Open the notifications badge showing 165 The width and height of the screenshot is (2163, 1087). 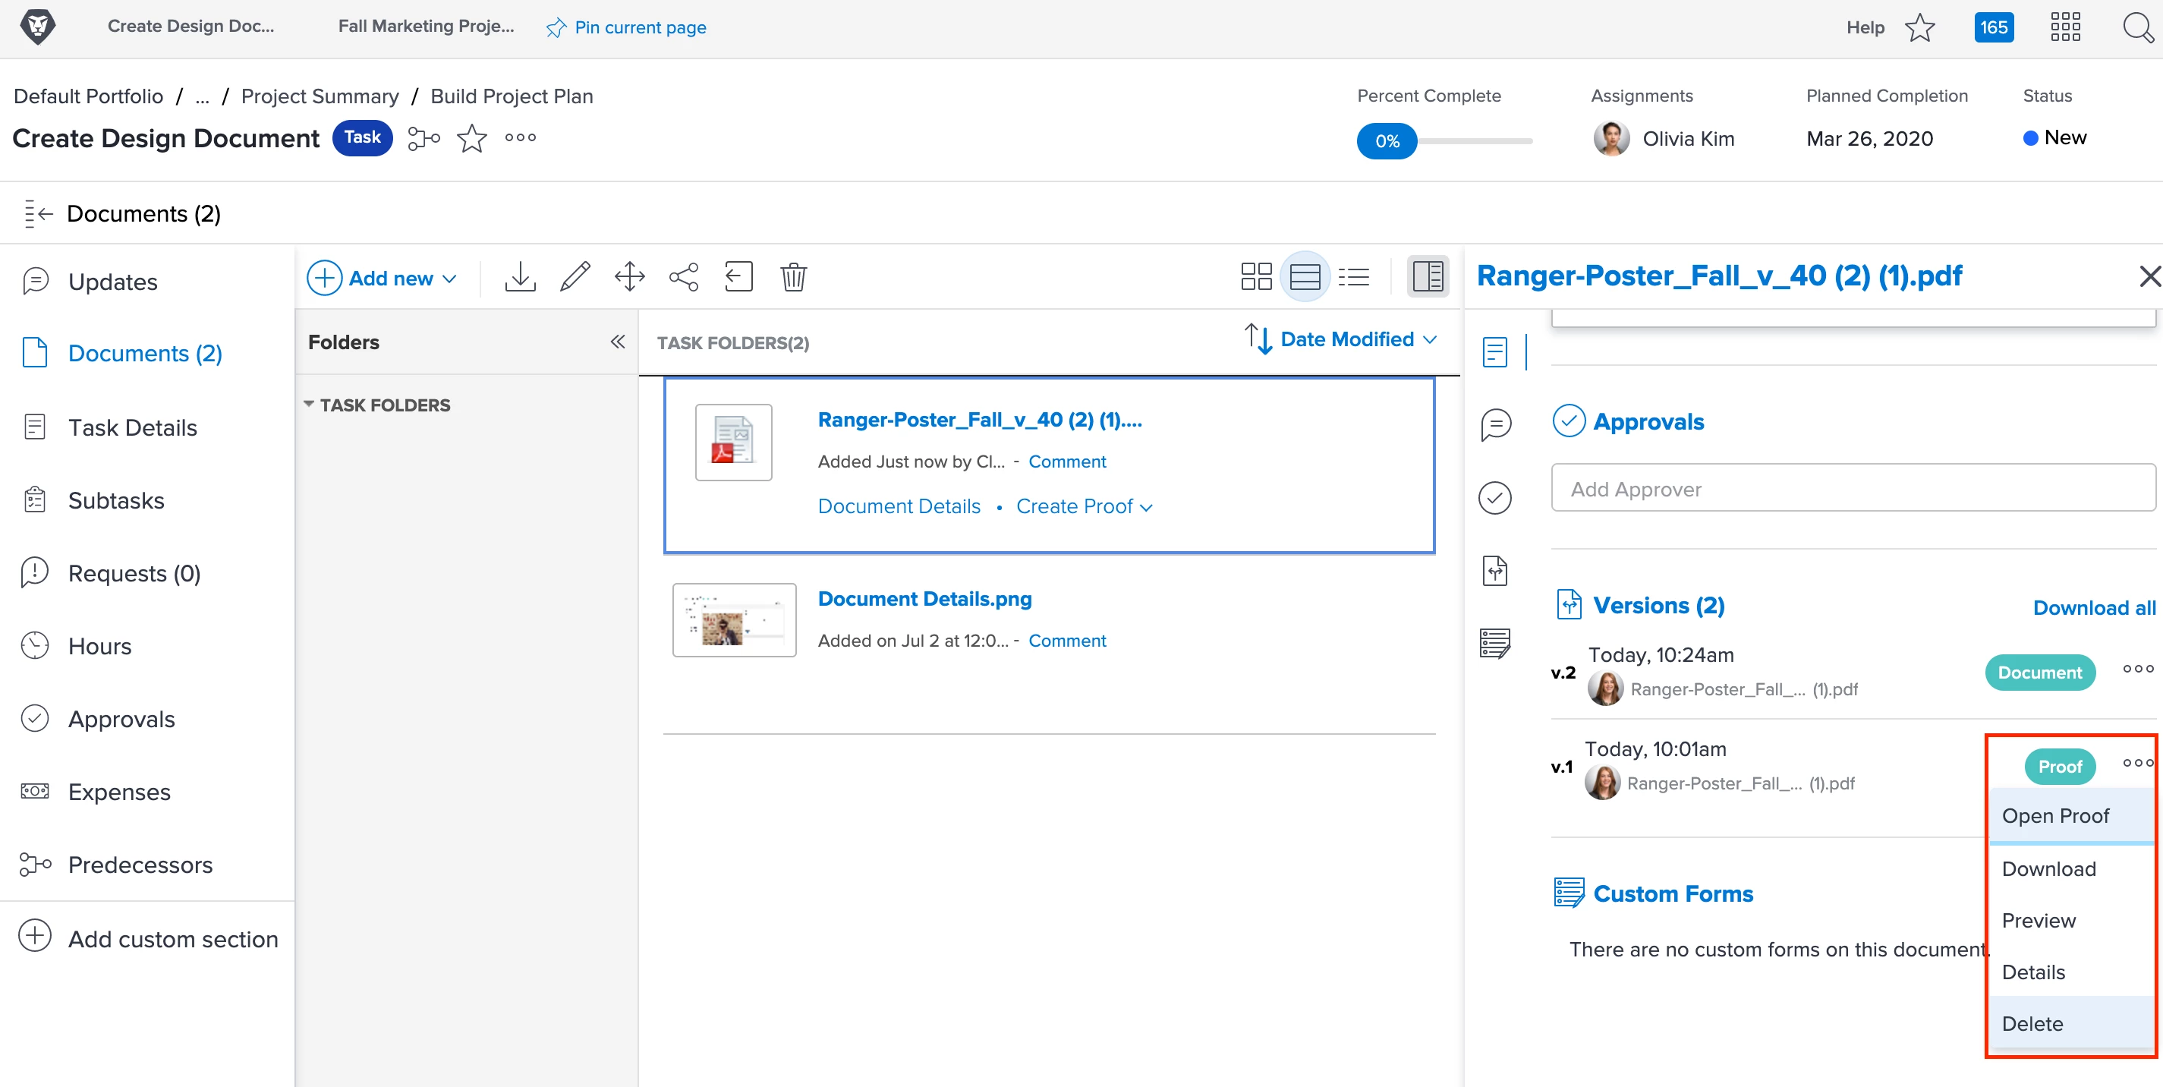[x=1994, y=28]
